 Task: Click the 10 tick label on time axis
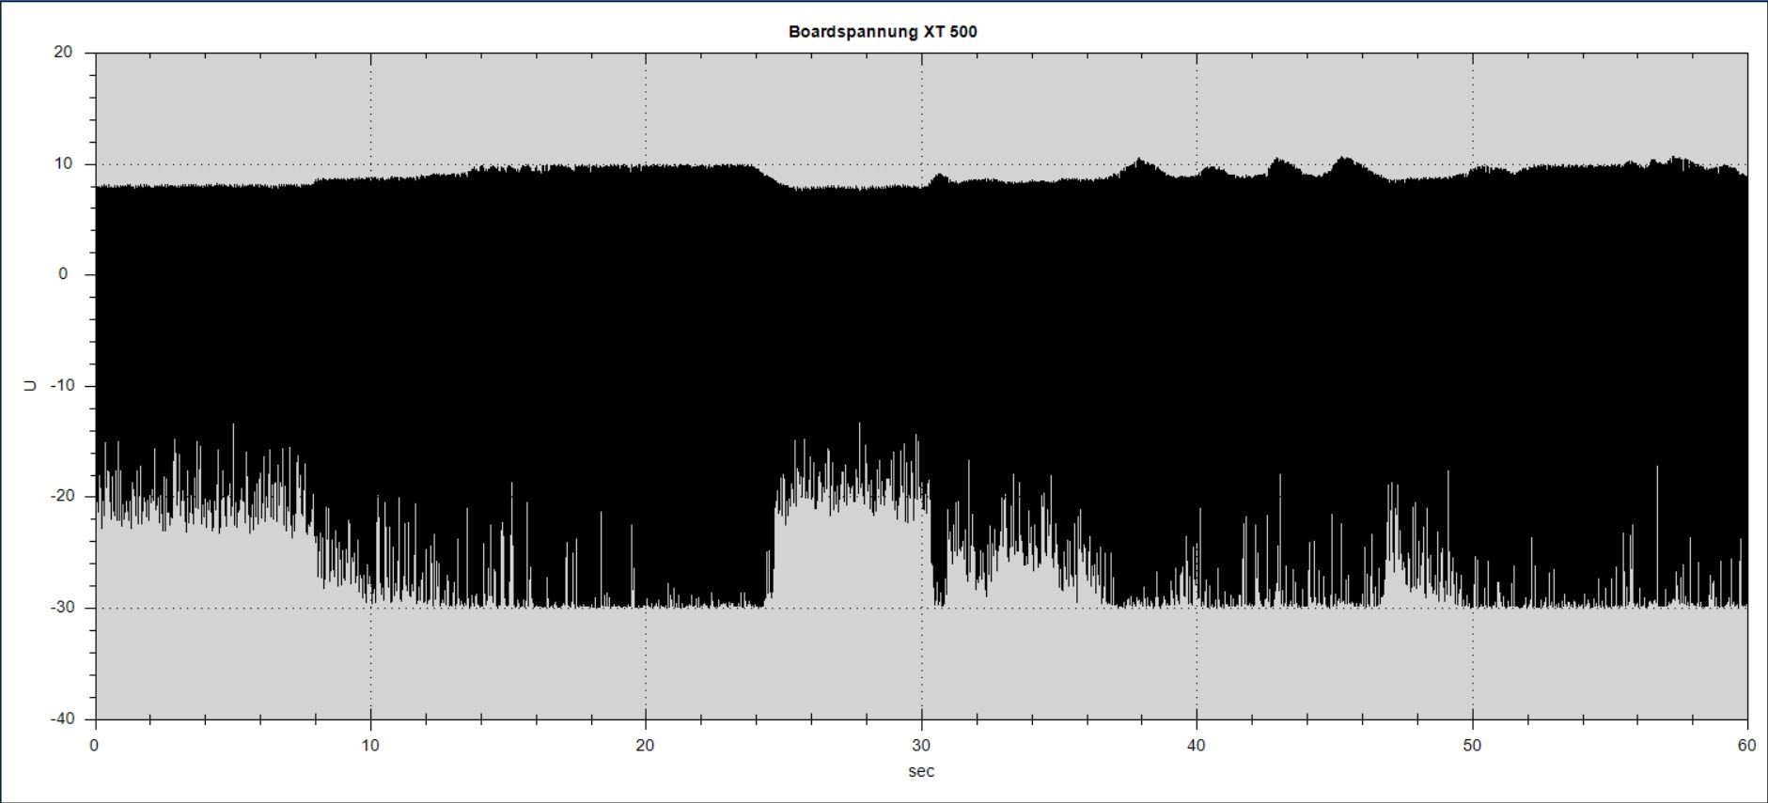[x=370, y=746]
